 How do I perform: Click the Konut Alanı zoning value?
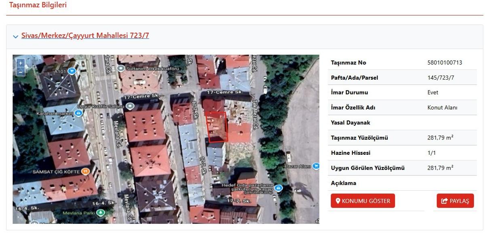(x=442, y=108)
